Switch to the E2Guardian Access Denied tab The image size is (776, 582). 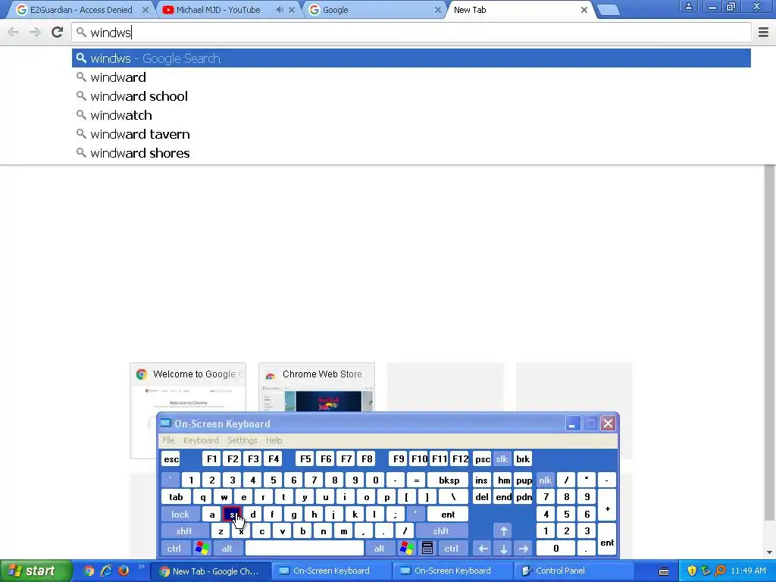[82, 10]
